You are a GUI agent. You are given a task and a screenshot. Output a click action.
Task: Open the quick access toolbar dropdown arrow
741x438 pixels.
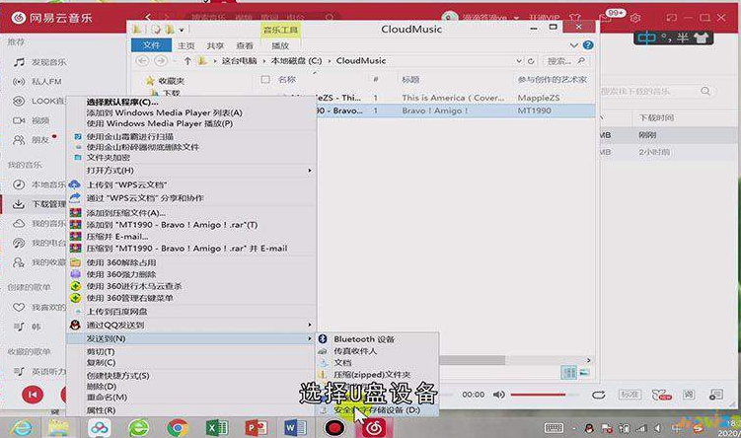182,30
